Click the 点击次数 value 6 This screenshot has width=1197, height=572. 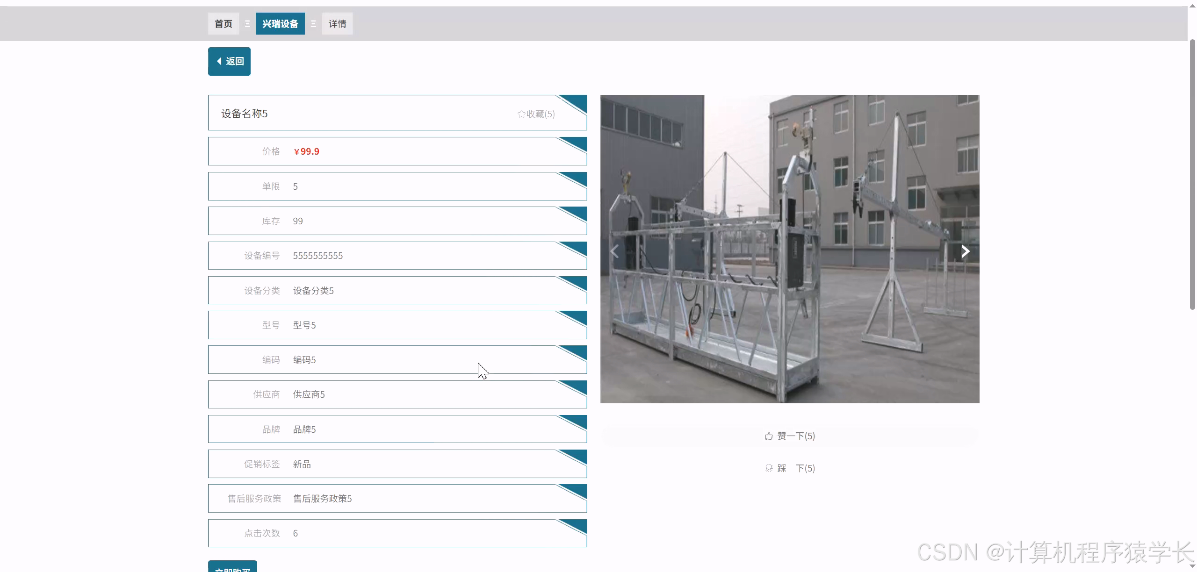coord(296,533)
